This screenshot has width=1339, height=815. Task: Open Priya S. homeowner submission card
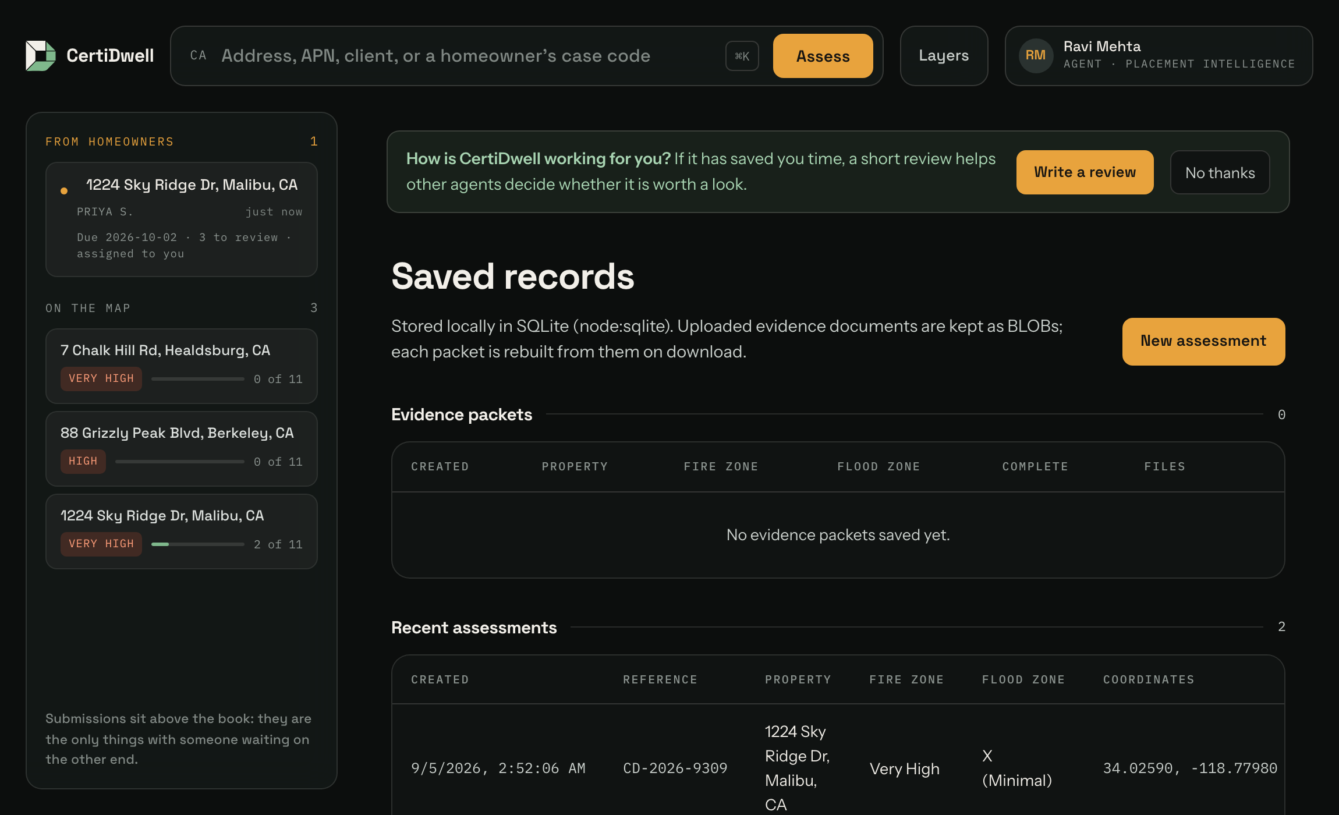pos(182,219)
